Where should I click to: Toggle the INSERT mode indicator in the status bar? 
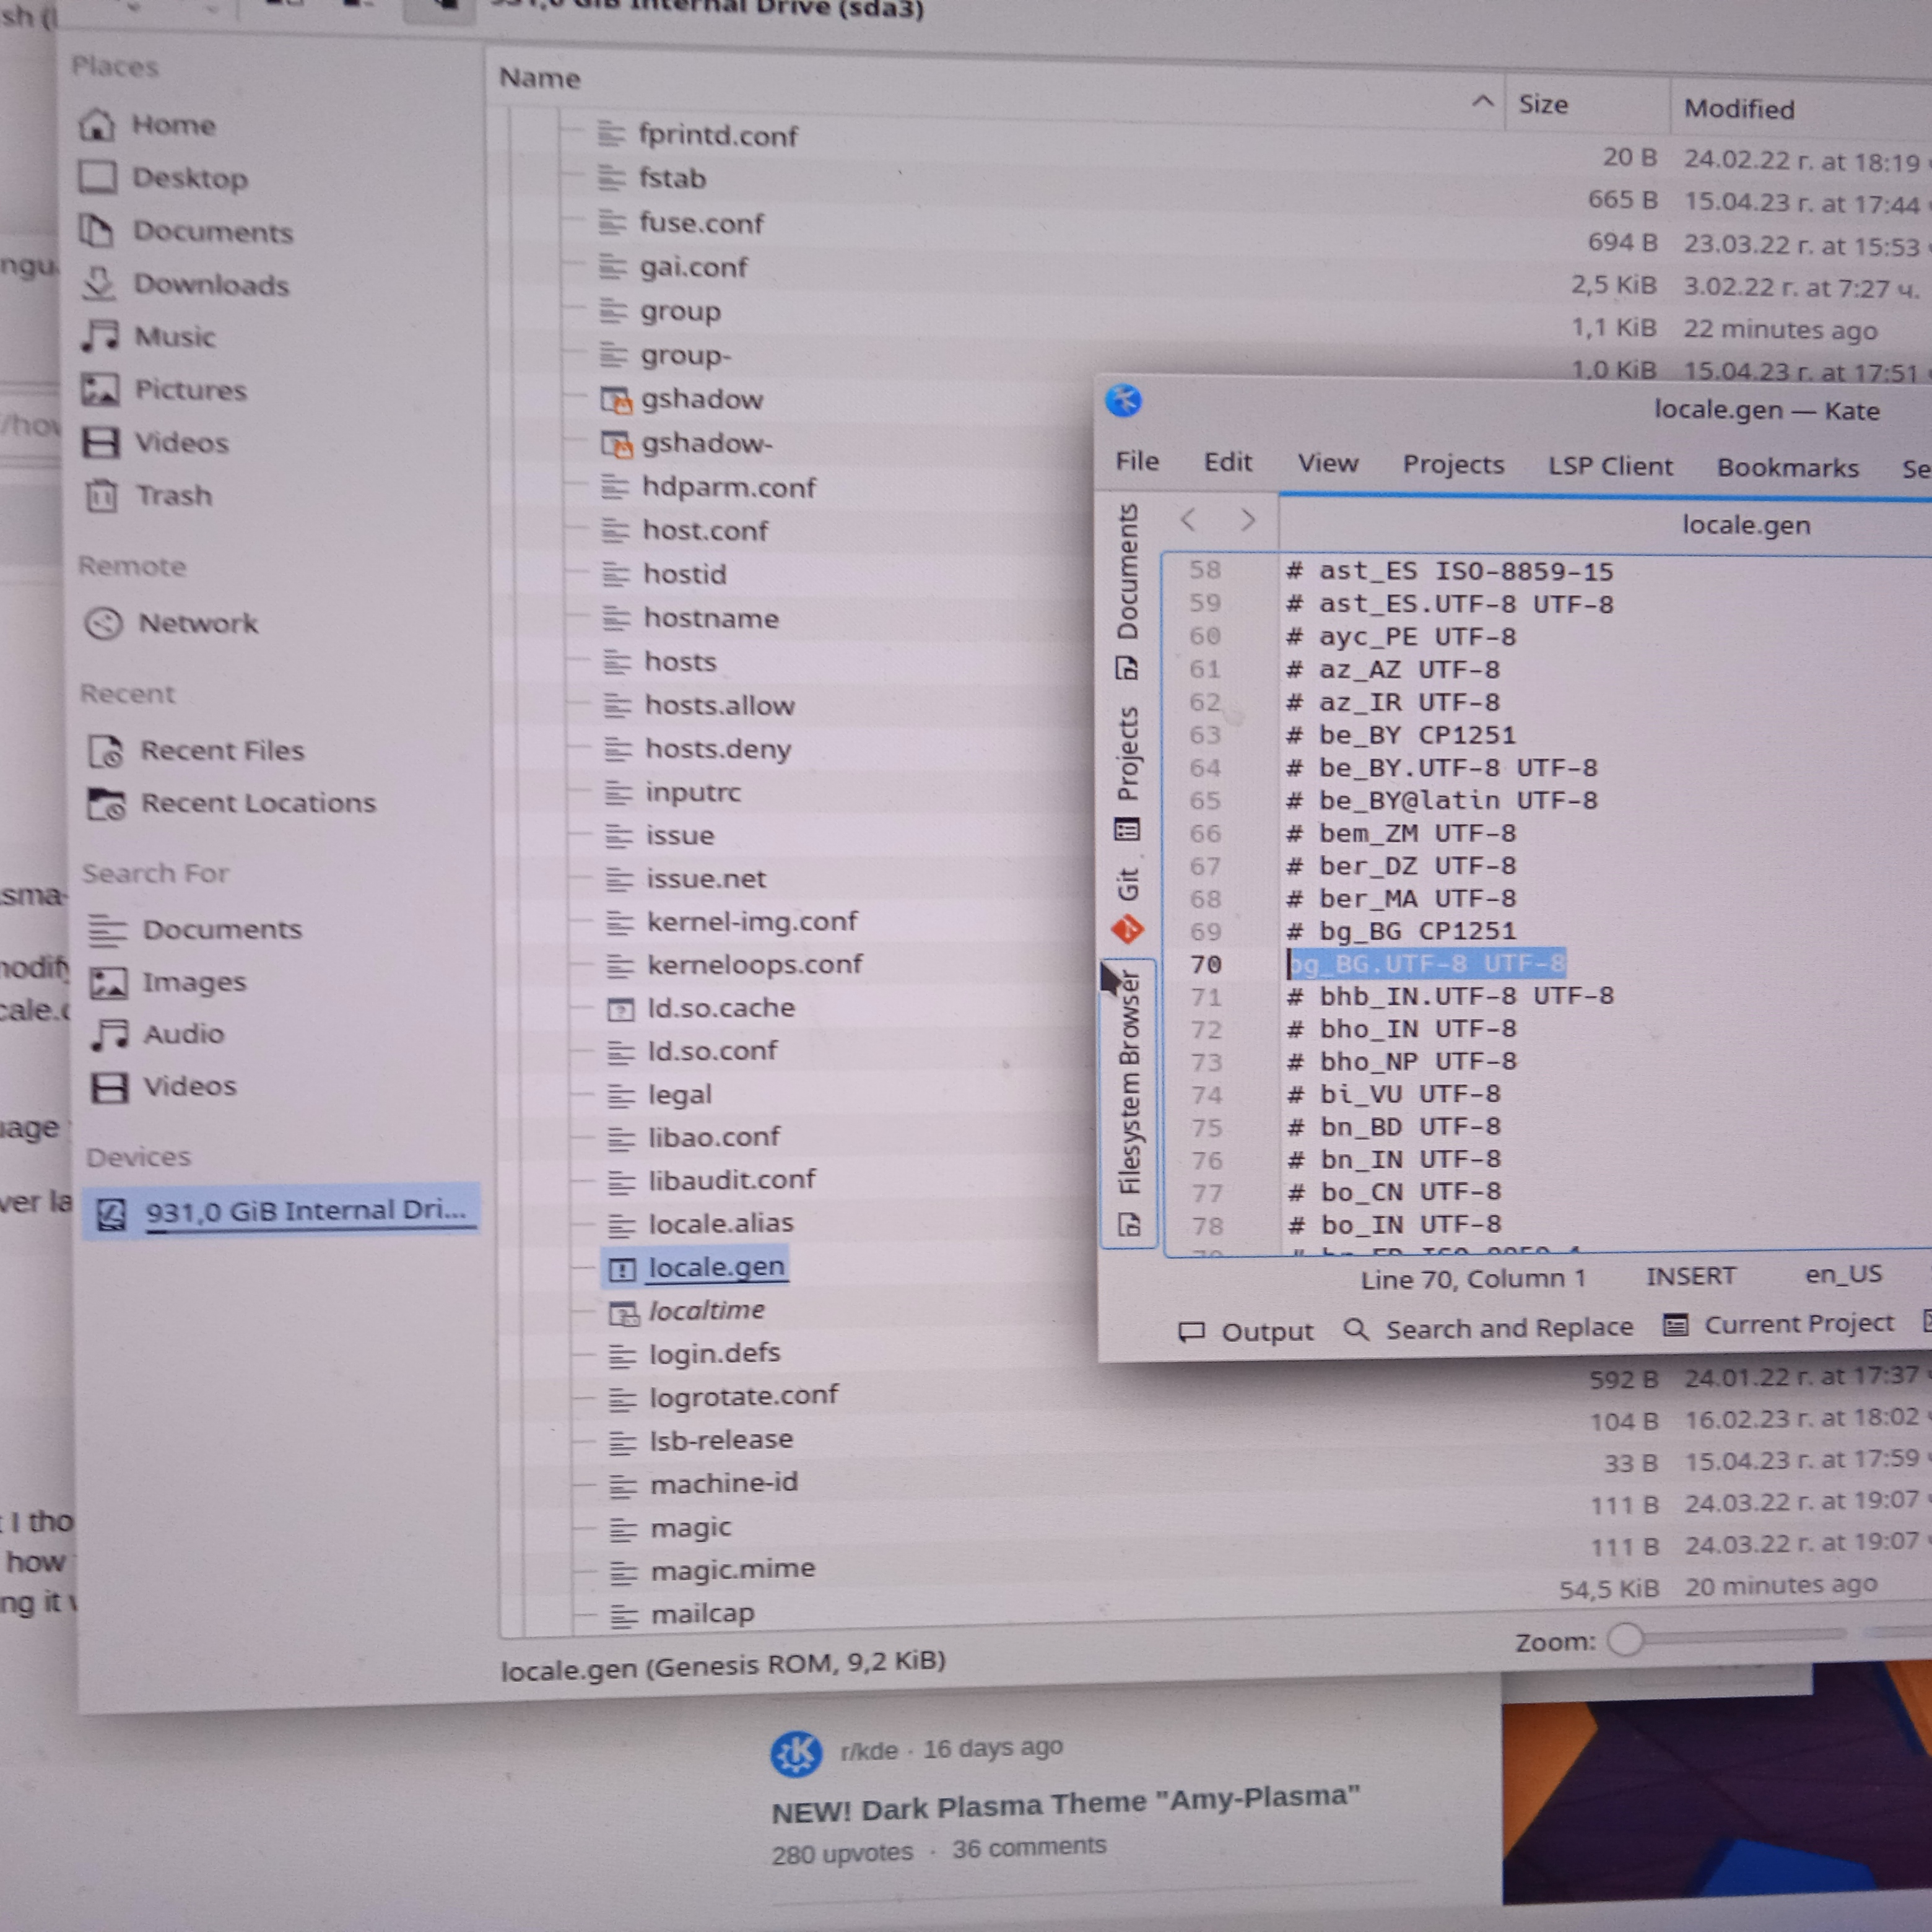tap(1690, 1276)
